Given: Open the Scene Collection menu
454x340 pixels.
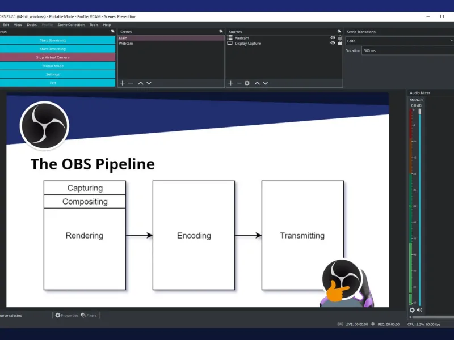Looking at the screenshot, I should 71,25.
